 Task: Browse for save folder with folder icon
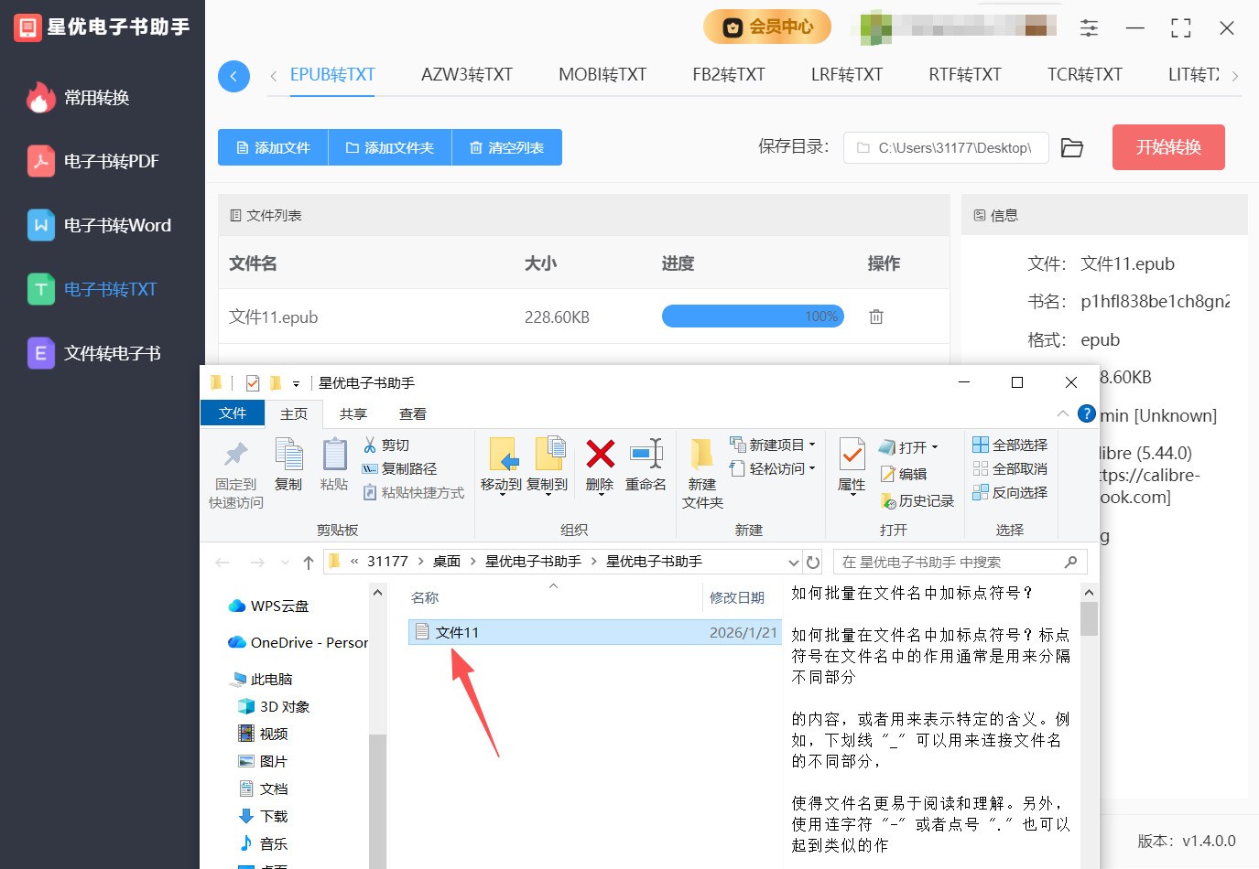click(x=1072, y=147)
